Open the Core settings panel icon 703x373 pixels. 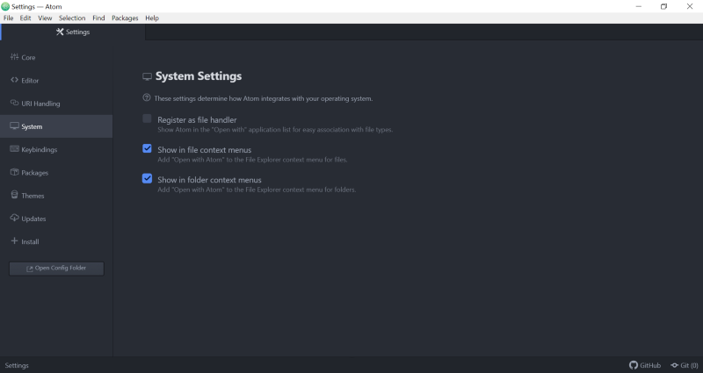click(x=14, y=57)
